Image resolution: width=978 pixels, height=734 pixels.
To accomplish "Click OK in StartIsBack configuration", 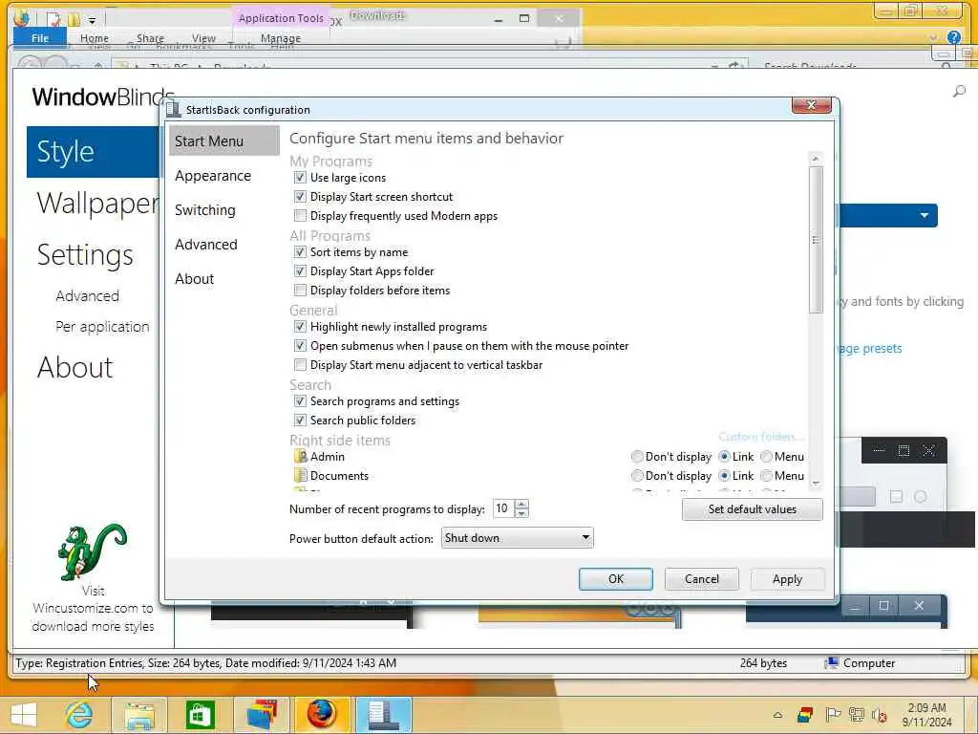I will click(616, 579).
